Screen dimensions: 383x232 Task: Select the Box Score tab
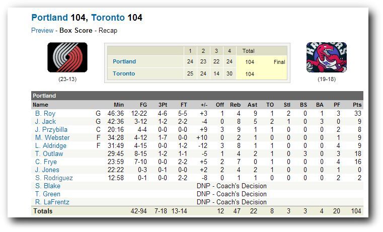pos(76,31)
